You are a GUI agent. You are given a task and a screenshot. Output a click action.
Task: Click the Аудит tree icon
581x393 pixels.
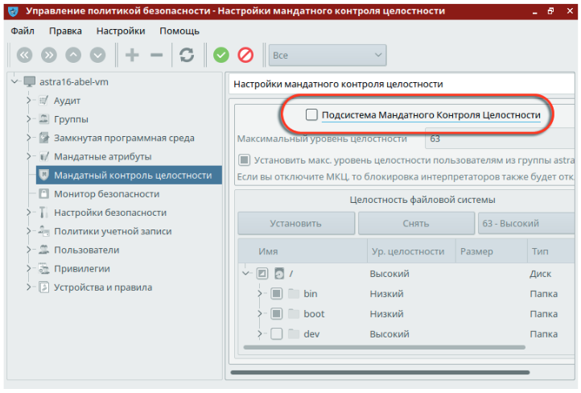(43, 101)
